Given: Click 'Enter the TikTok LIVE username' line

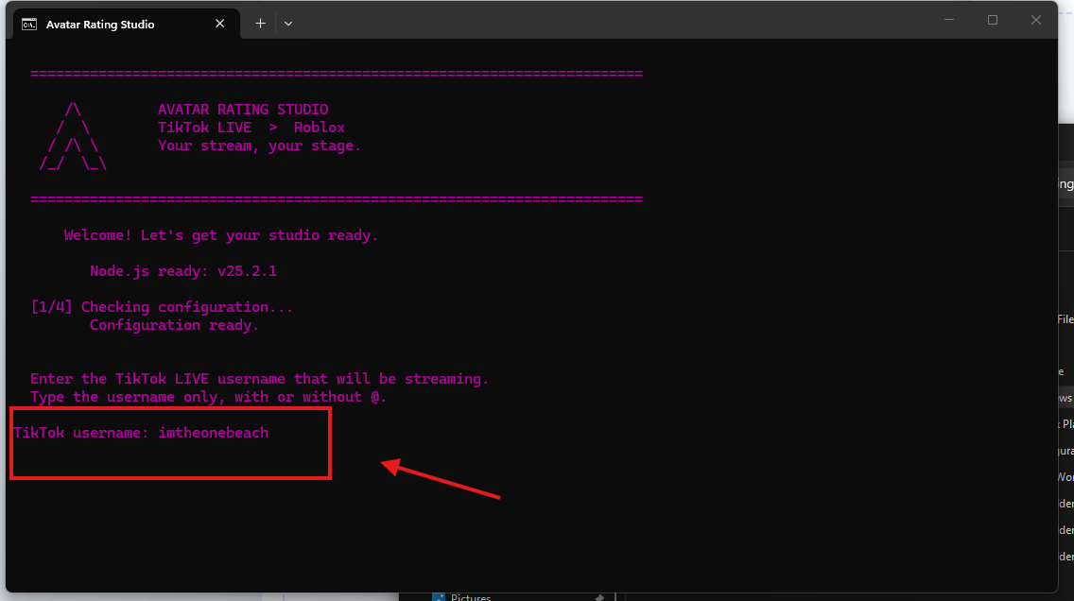Looking at the screenshot, I should pyautogui.click(x=259, y=379).
